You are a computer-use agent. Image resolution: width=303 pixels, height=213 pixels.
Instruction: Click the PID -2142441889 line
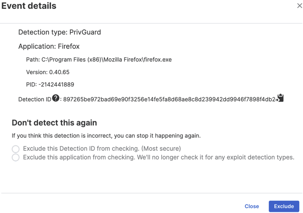pyautogui.click(x=50, y=84)
